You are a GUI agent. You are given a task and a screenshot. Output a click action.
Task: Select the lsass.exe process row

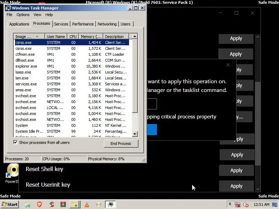[x=72, y=72]
